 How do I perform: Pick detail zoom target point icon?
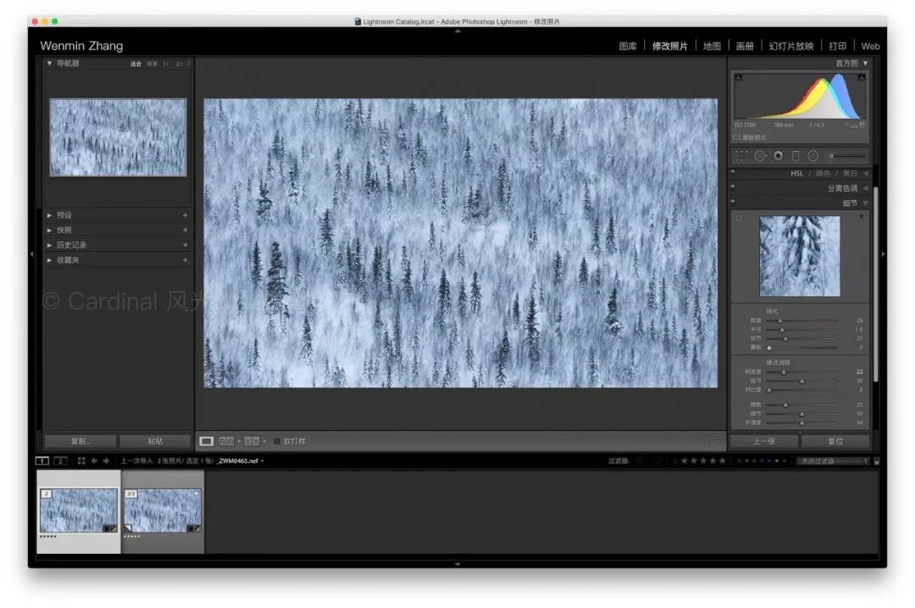(x=739, y=219)
